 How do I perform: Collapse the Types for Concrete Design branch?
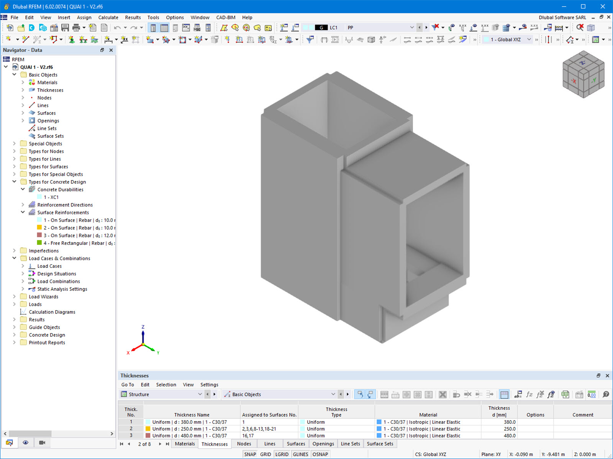[x=15, y=182]
